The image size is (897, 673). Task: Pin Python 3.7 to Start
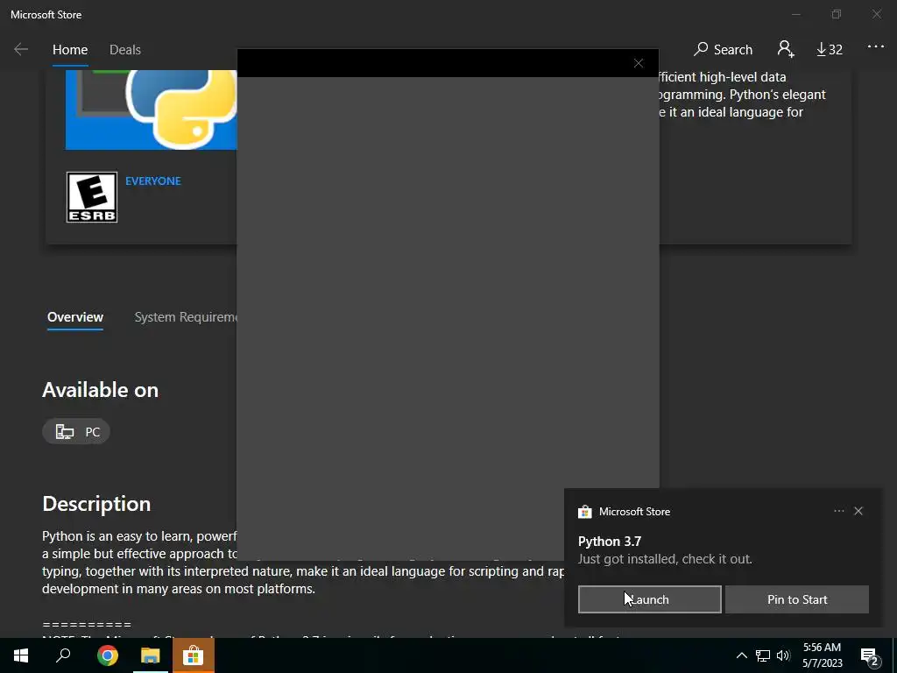797,599
